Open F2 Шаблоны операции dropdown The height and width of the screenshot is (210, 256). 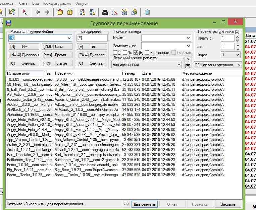(218, 65)
